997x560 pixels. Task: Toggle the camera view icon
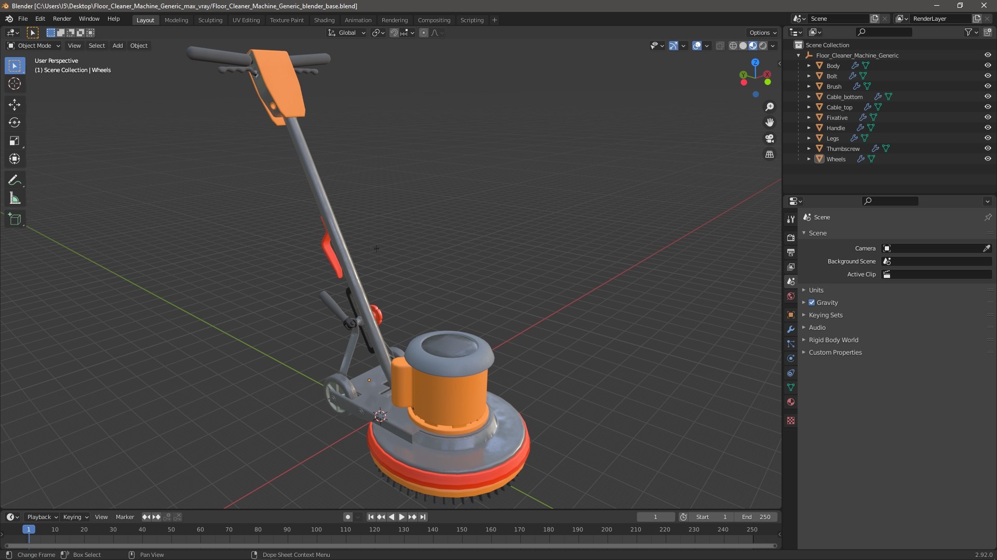[770, 138]
